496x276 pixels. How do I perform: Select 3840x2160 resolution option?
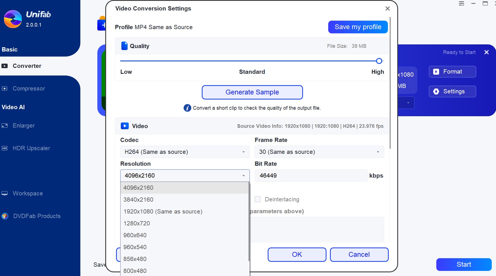184,200
